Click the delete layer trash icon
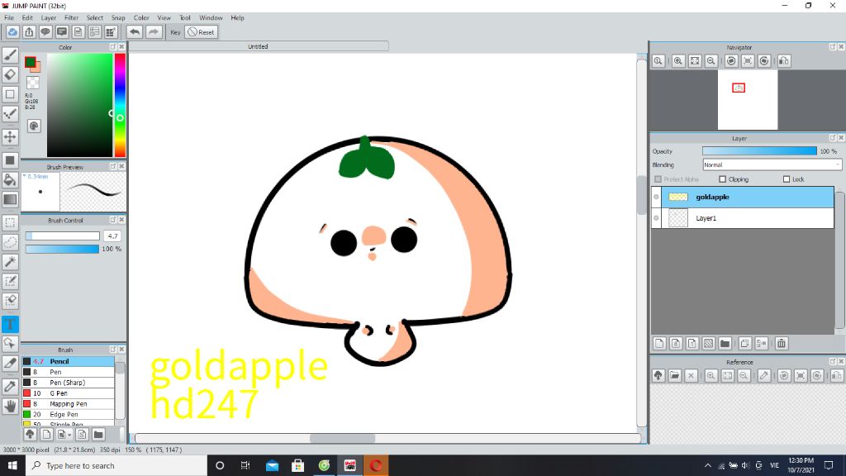846x476 pixels. (782, 343)
